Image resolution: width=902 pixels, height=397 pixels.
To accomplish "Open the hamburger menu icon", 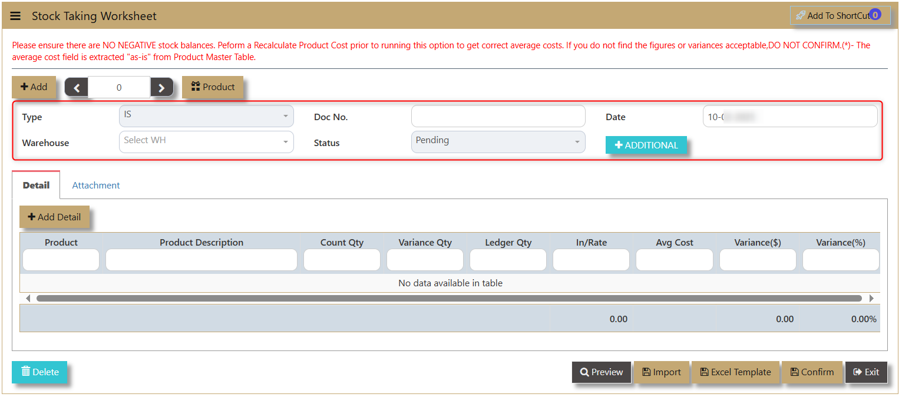I will (x=15, y=16).
